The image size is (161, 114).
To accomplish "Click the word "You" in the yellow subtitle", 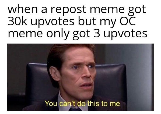I will 51,104.
